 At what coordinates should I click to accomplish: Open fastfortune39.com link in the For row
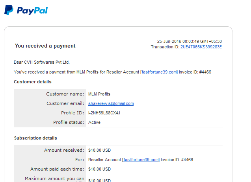141,160
